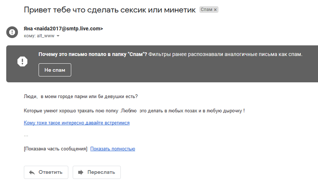318x191 pixels.
Task: Click the reply arrow icon
Action: [x=32, y=172]
